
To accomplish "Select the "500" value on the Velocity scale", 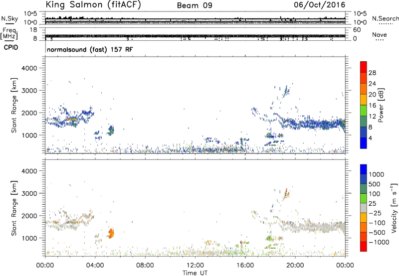I will click(375, 184).
